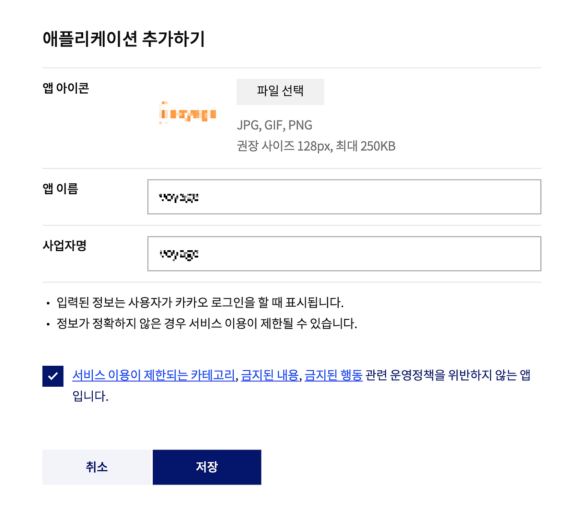Click inside the 사업자명 input field
582x525 pixels.
pyautogui.click(x=344, y=254)
